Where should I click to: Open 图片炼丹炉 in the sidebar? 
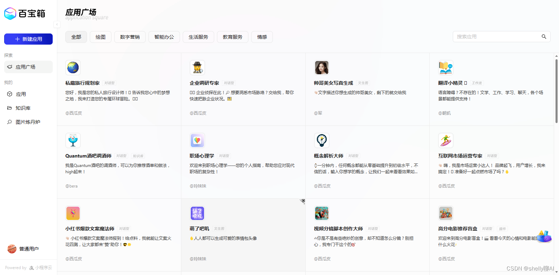click(x=28, y=122)
